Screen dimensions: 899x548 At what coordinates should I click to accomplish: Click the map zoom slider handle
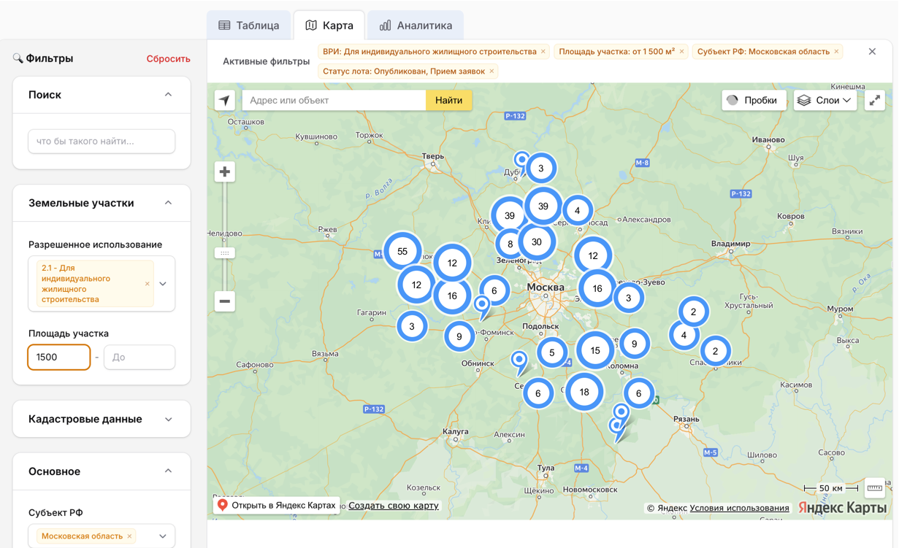click(x=225, y=253)
